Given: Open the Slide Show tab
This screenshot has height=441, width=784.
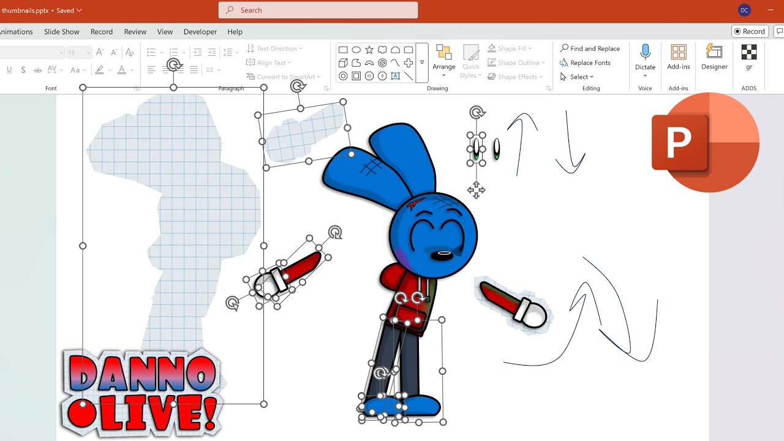Looking at the screenshot, I should click(x=62, y=32).
